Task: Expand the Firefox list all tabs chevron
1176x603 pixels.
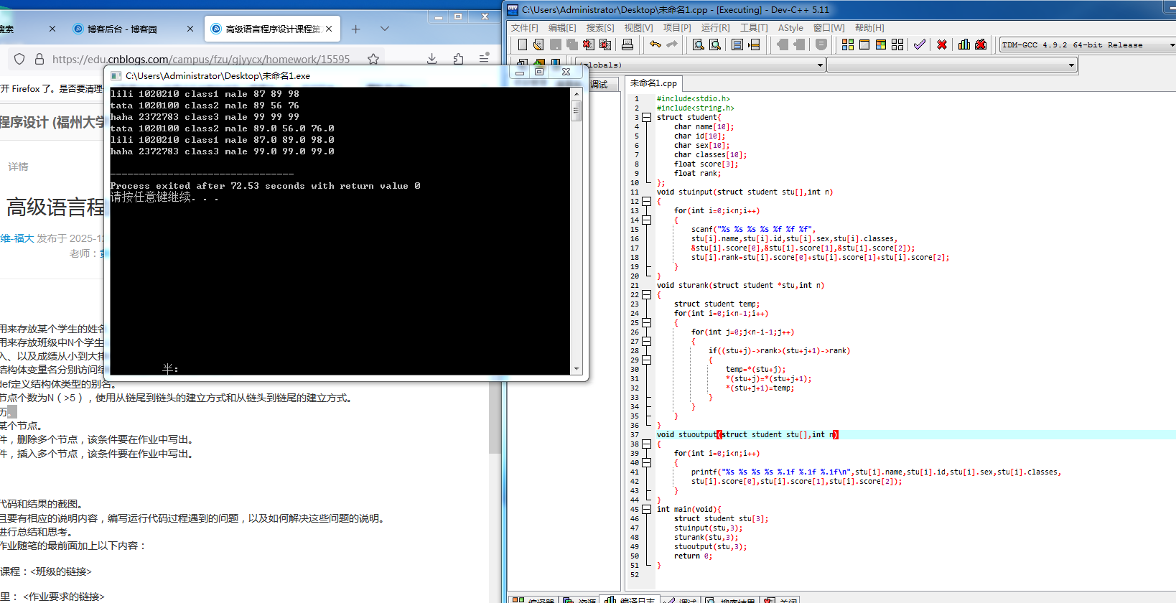Action: 385,29
